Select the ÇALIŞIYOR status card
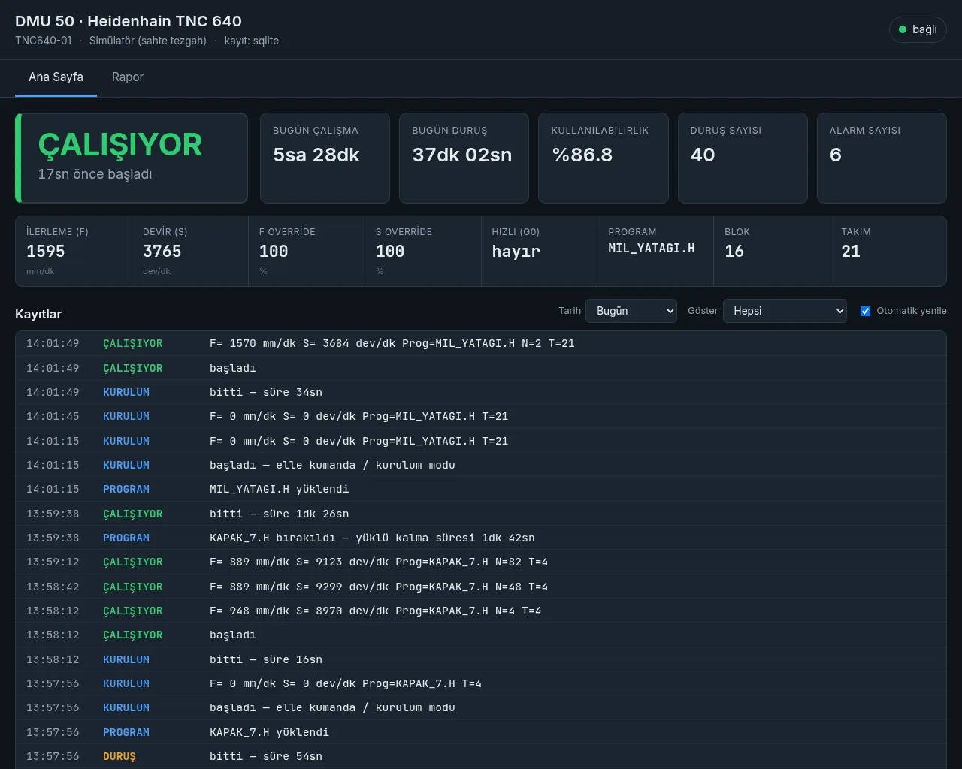 [x=132, y=158]
